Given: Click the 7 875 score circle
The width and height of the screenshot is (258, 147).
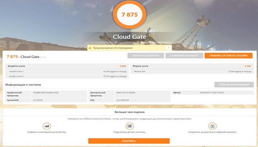Looking at the screenshot, I should [129, 15].
